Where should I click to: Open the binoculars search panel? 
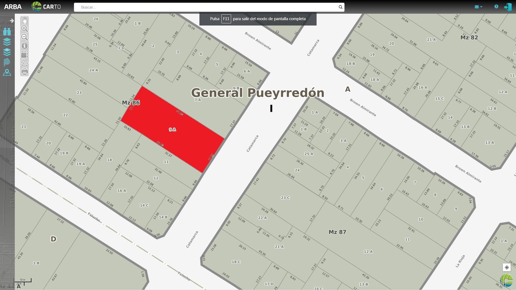click(x=7, y=32)
